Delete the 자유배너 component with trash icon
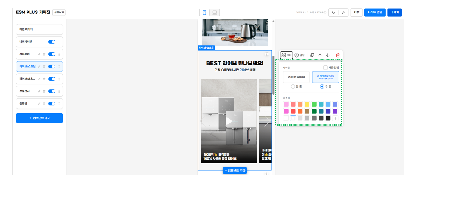The width and height of the screenshot is (475, 197). click(44, 54)
